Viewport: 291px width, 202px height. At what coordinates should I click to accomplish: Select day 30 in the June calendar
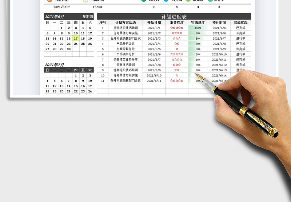tap(69, 49)
